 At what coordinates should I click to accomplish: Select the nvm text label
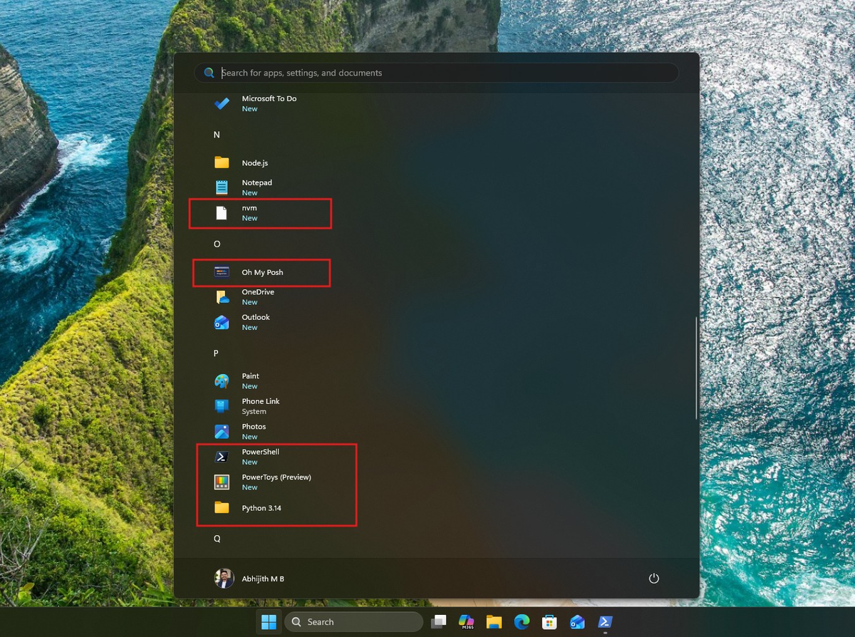pos(249,208)
